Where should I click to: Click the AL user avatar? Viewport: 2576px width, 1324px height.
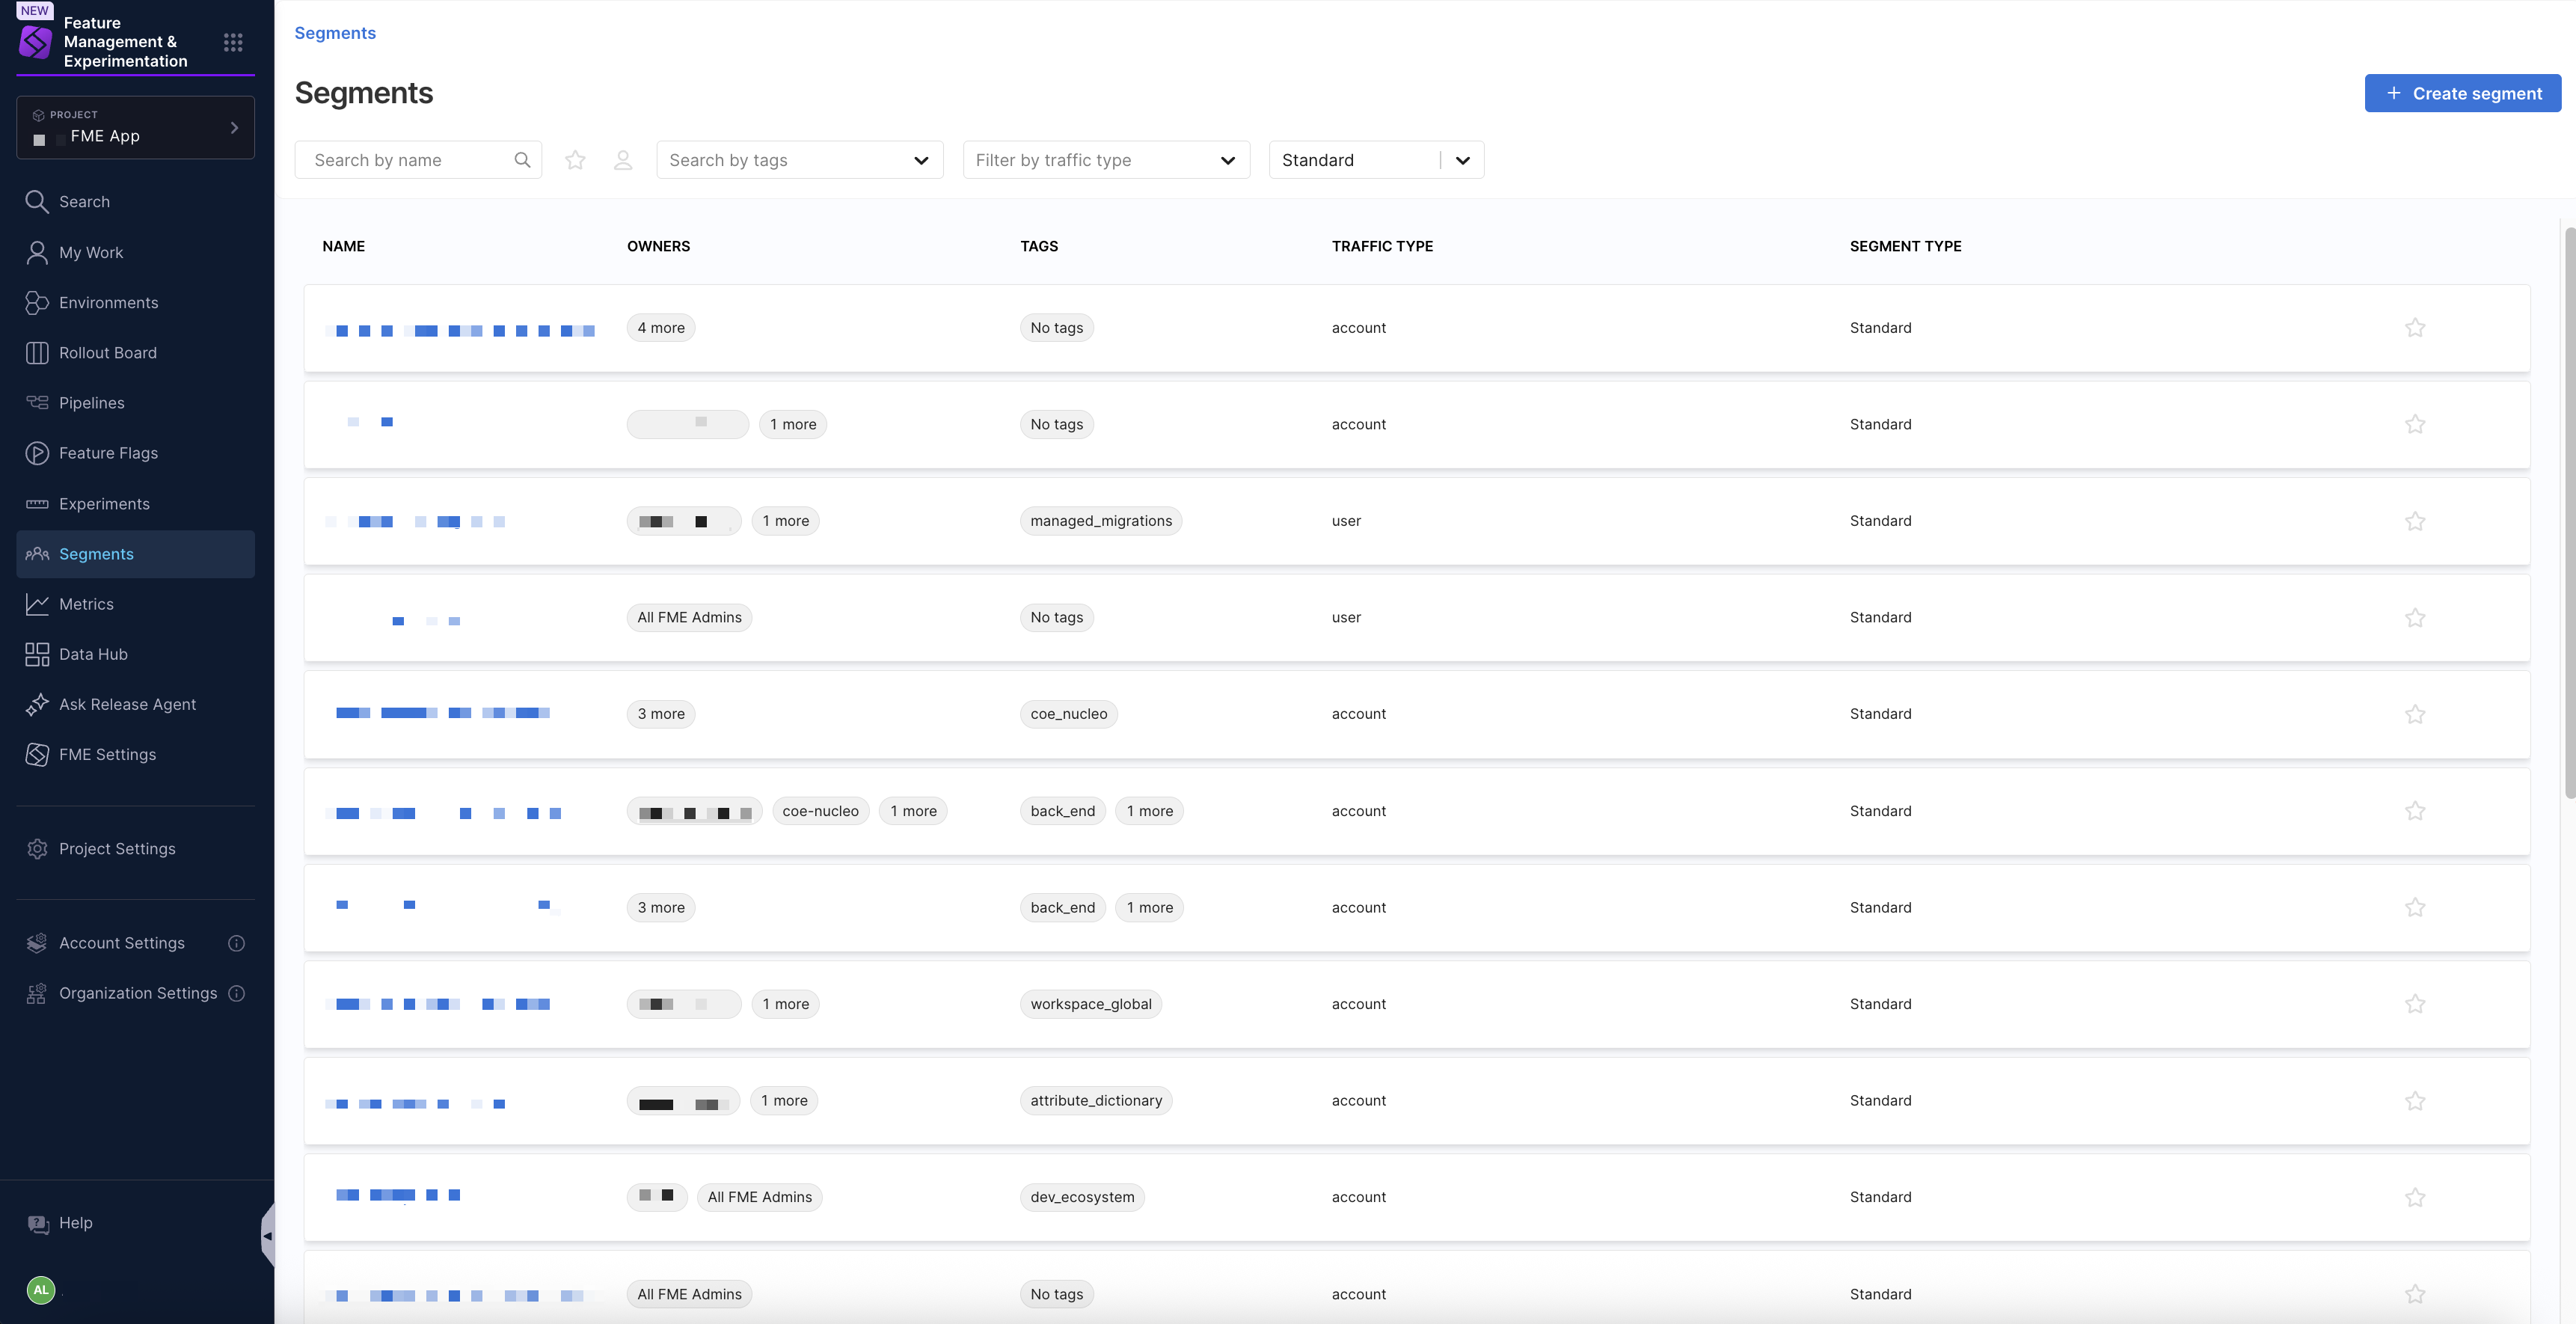(41, 1290)
